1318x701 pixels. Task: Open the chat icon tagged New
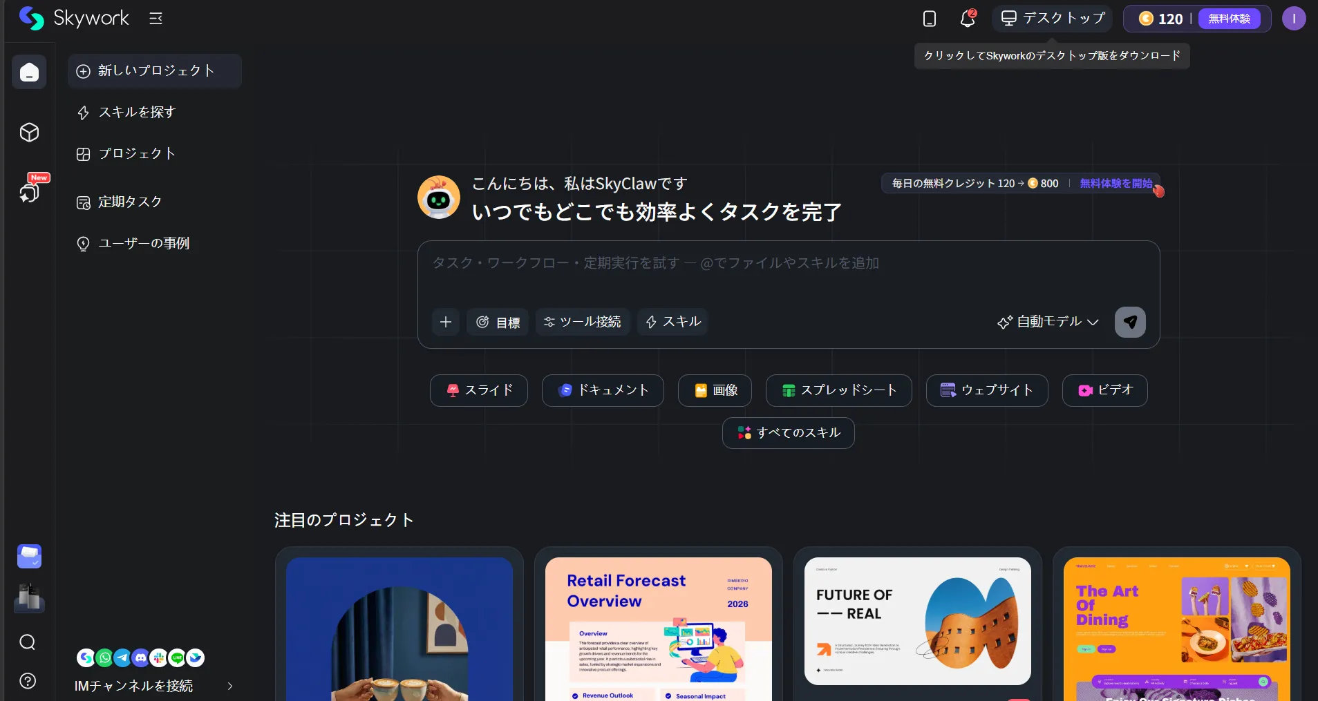click(x=30, y=191)
